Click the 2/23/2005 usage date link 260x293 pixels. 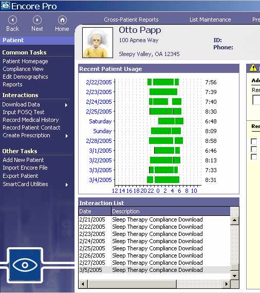pyautogui.click(x=99, y=92)
